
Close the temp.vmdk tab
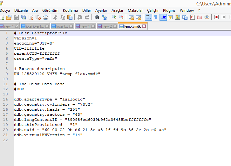pyautogui.click(x=144, y=26)
